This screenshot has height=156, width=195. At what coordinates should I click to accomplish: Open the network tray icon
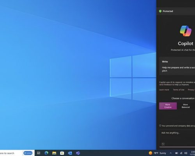(x=181, y=153)
